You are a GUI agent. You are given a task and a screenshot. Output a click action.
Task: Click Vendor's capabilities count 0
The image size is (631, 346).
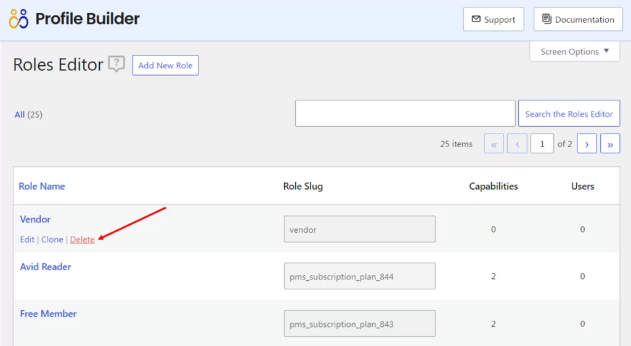[x=494, y=230]
